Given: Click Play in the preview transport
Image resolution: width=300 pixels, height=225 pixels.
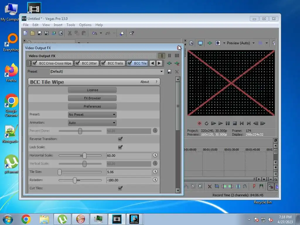Looking at the screenshot, I should [221, 123].
